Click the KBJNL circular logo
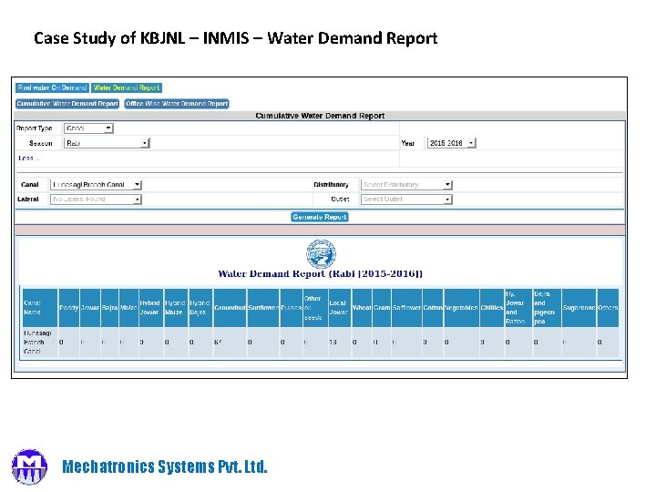Image resolution: width=656 pixels, height=492 pixels. pos(321,254)
